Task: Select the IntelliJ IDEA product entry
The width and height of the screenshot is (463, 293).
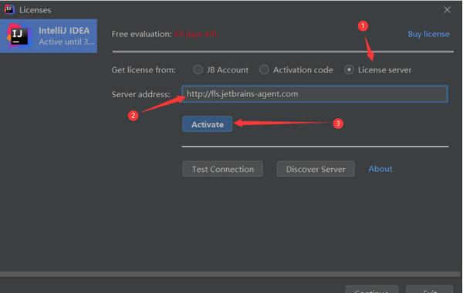Action: point(49,36)
